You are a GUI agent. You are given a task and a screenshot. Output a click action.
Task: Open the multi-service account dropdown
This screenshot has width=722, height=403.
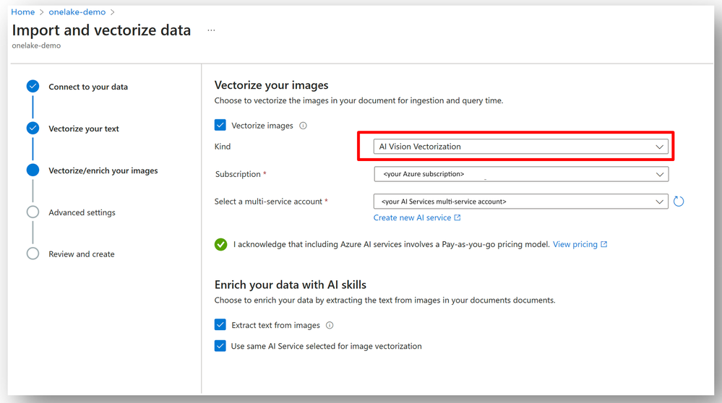(x=521, y=201)
